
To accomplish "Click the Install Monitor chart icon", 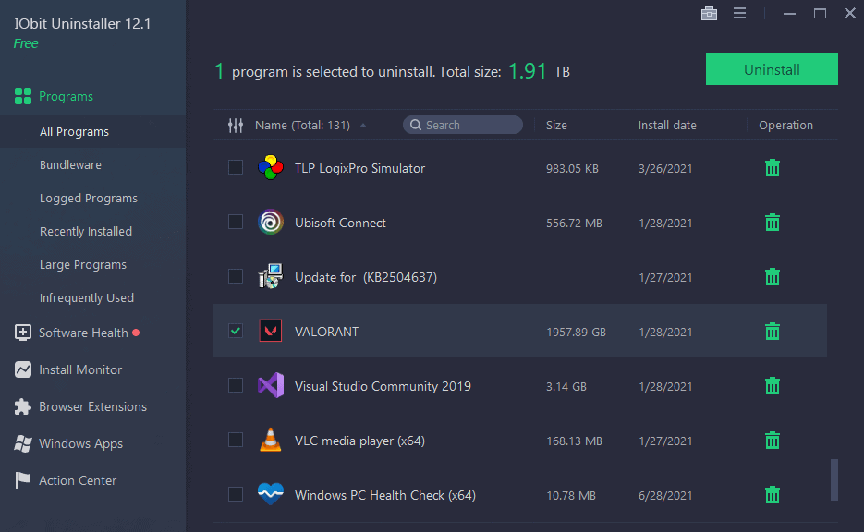I will pyautogui.click(x=22, y=369).
